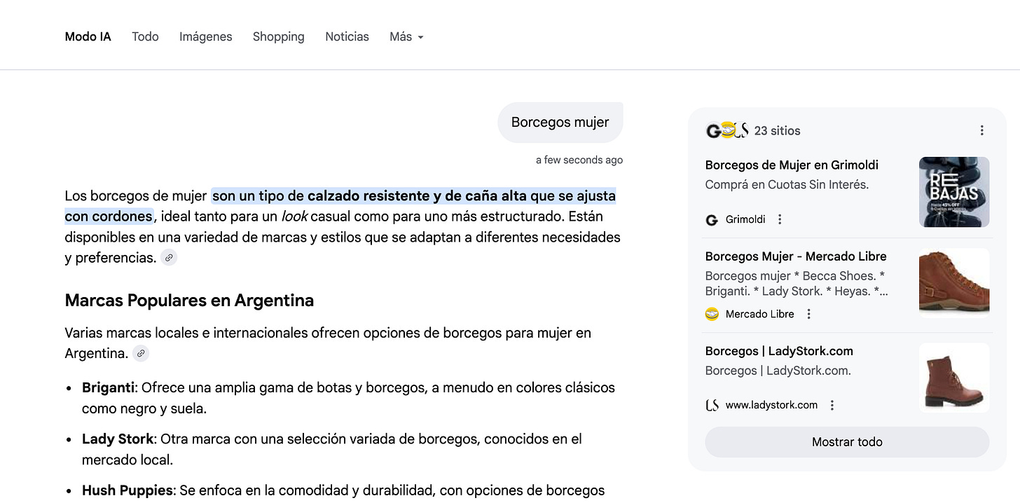This screenshot has width=1020, height=503.
Task: Click the 'Lady Stork' brand name in list
Action: point(118,439)
